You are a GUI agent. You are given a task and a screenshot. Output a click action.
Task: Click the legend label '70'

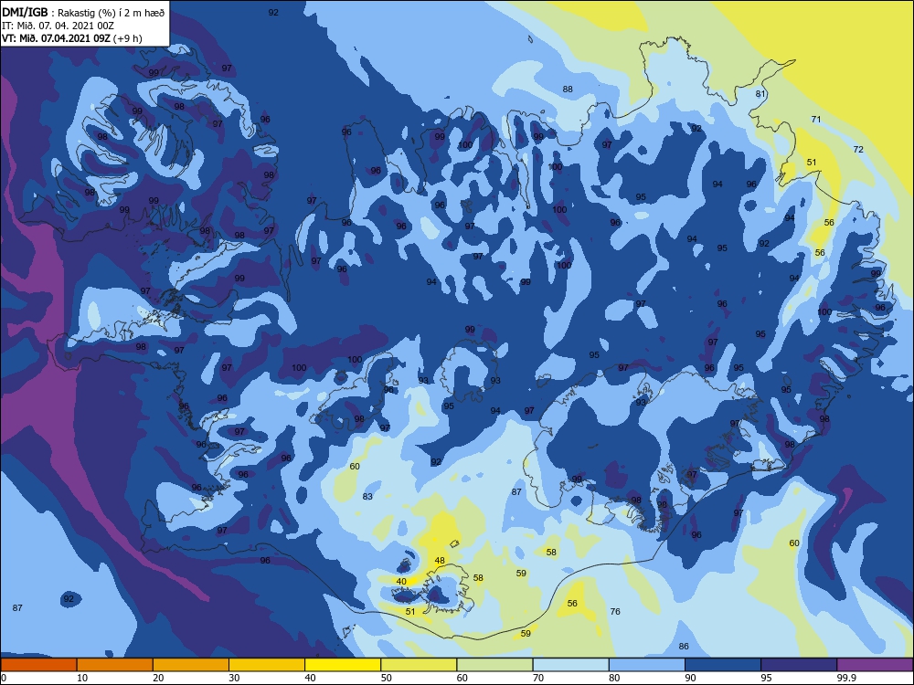[538, 678]
